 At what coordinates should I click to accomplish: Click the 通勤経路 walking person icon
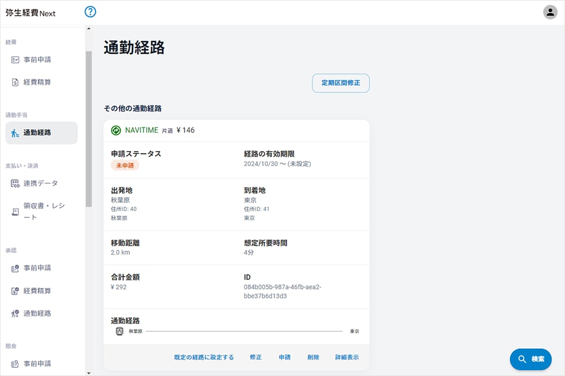click(16, 133)
